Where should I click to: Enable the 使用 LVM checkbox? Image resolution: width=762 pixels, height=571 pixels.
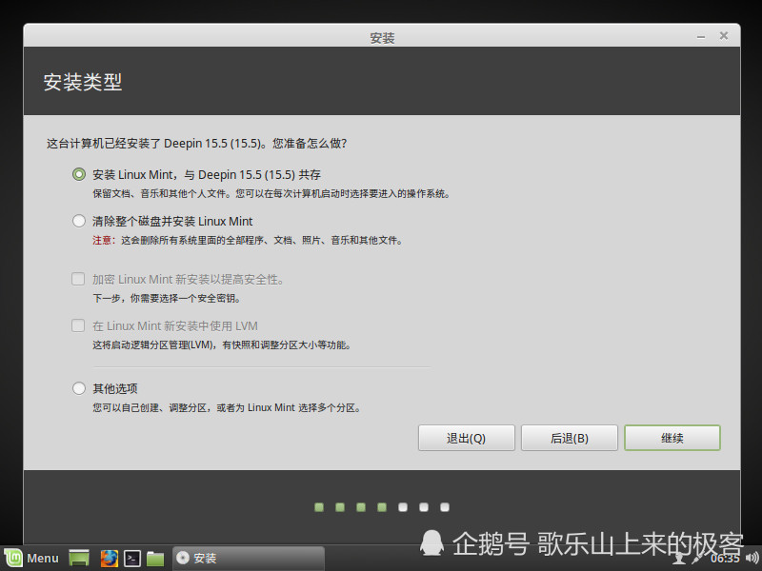[x=78, y=325]
